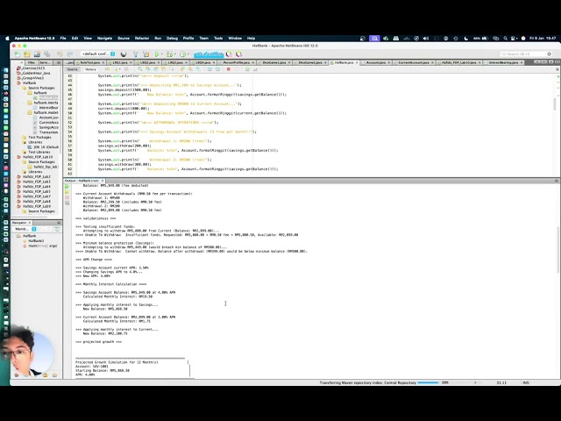Click the Save All toolbar icon

(46, 54)
